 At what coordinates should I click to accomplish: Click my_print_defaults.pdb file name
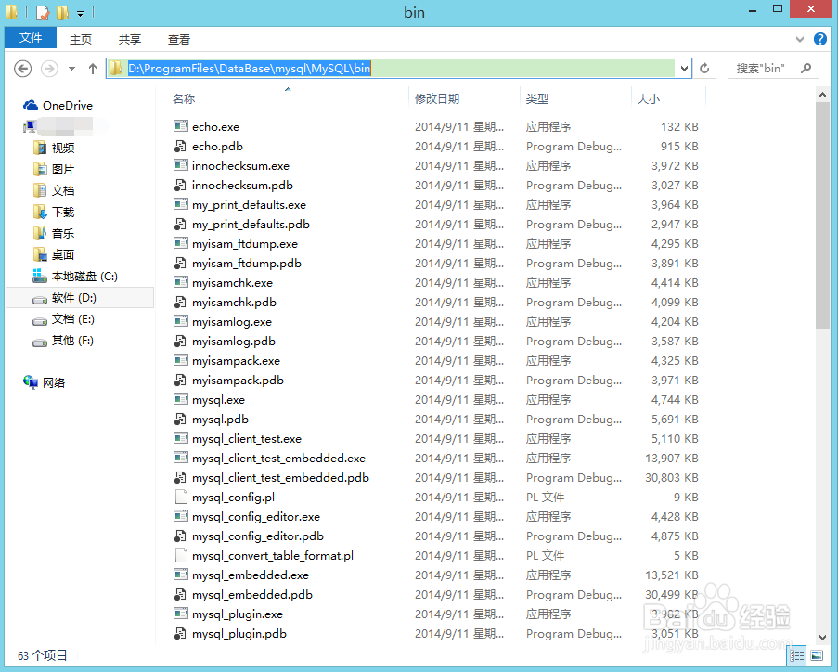(x=251, y=225)
